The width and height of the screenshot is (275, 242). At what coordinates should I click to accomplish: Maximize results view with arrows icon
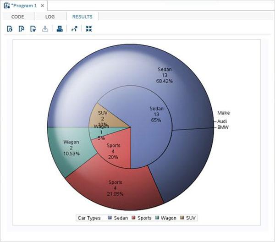click(89, 29)
